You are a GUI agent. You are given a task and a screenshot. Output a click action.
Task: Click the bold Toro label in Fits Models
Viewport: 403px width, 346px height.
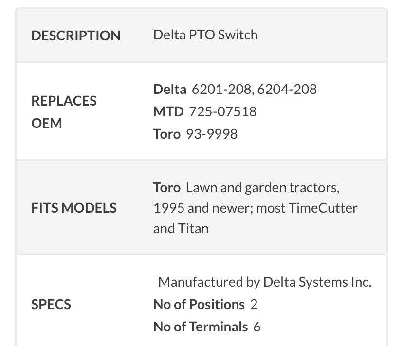[x=166, y=187]
